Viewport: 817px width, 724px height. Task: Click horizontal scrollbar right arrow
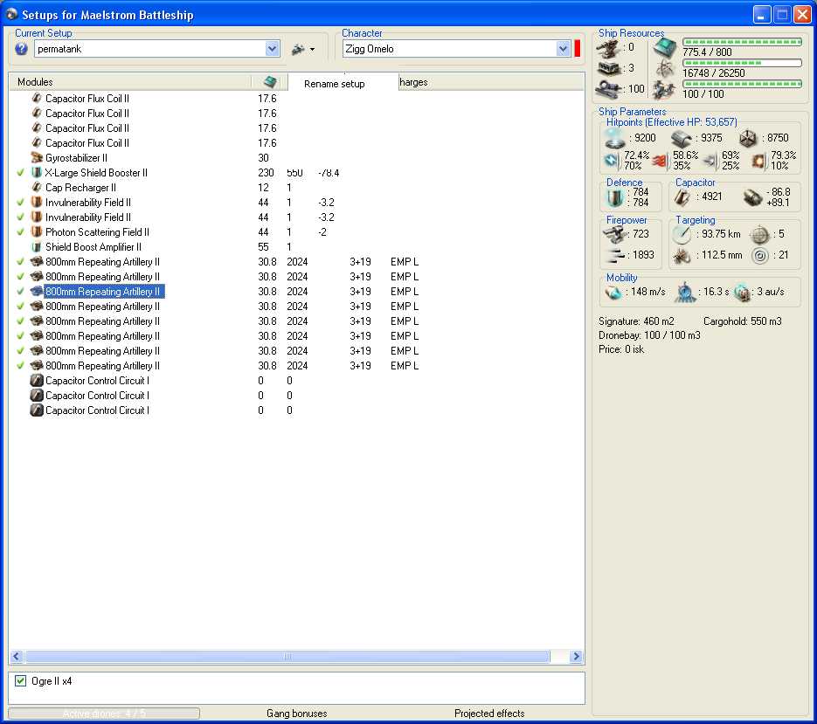(x=577, y=656)
